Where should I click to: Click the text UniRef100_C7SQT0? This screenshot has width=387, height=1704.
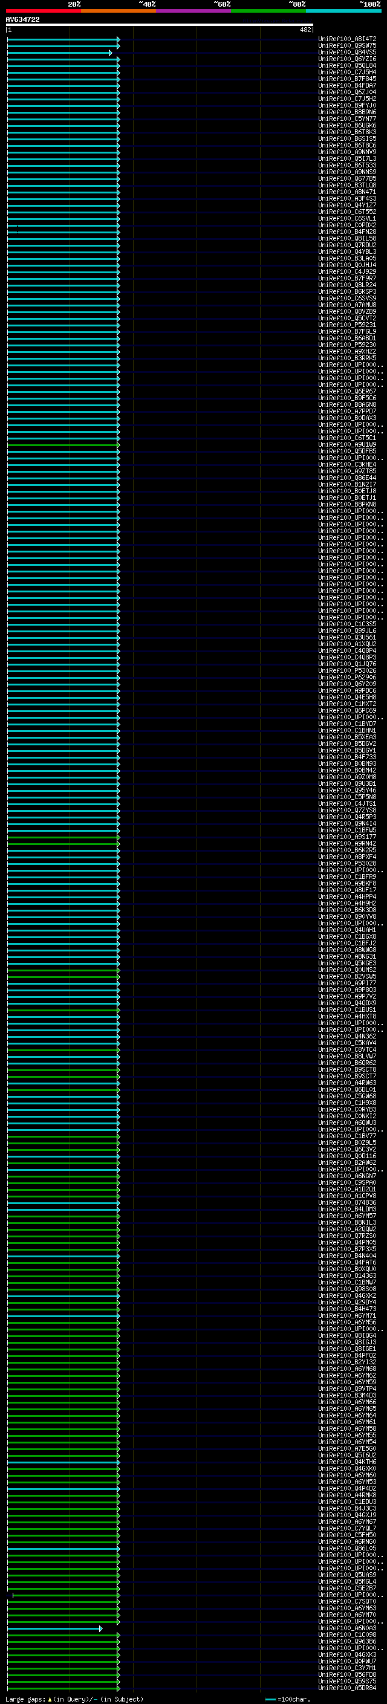(347, 1602)
